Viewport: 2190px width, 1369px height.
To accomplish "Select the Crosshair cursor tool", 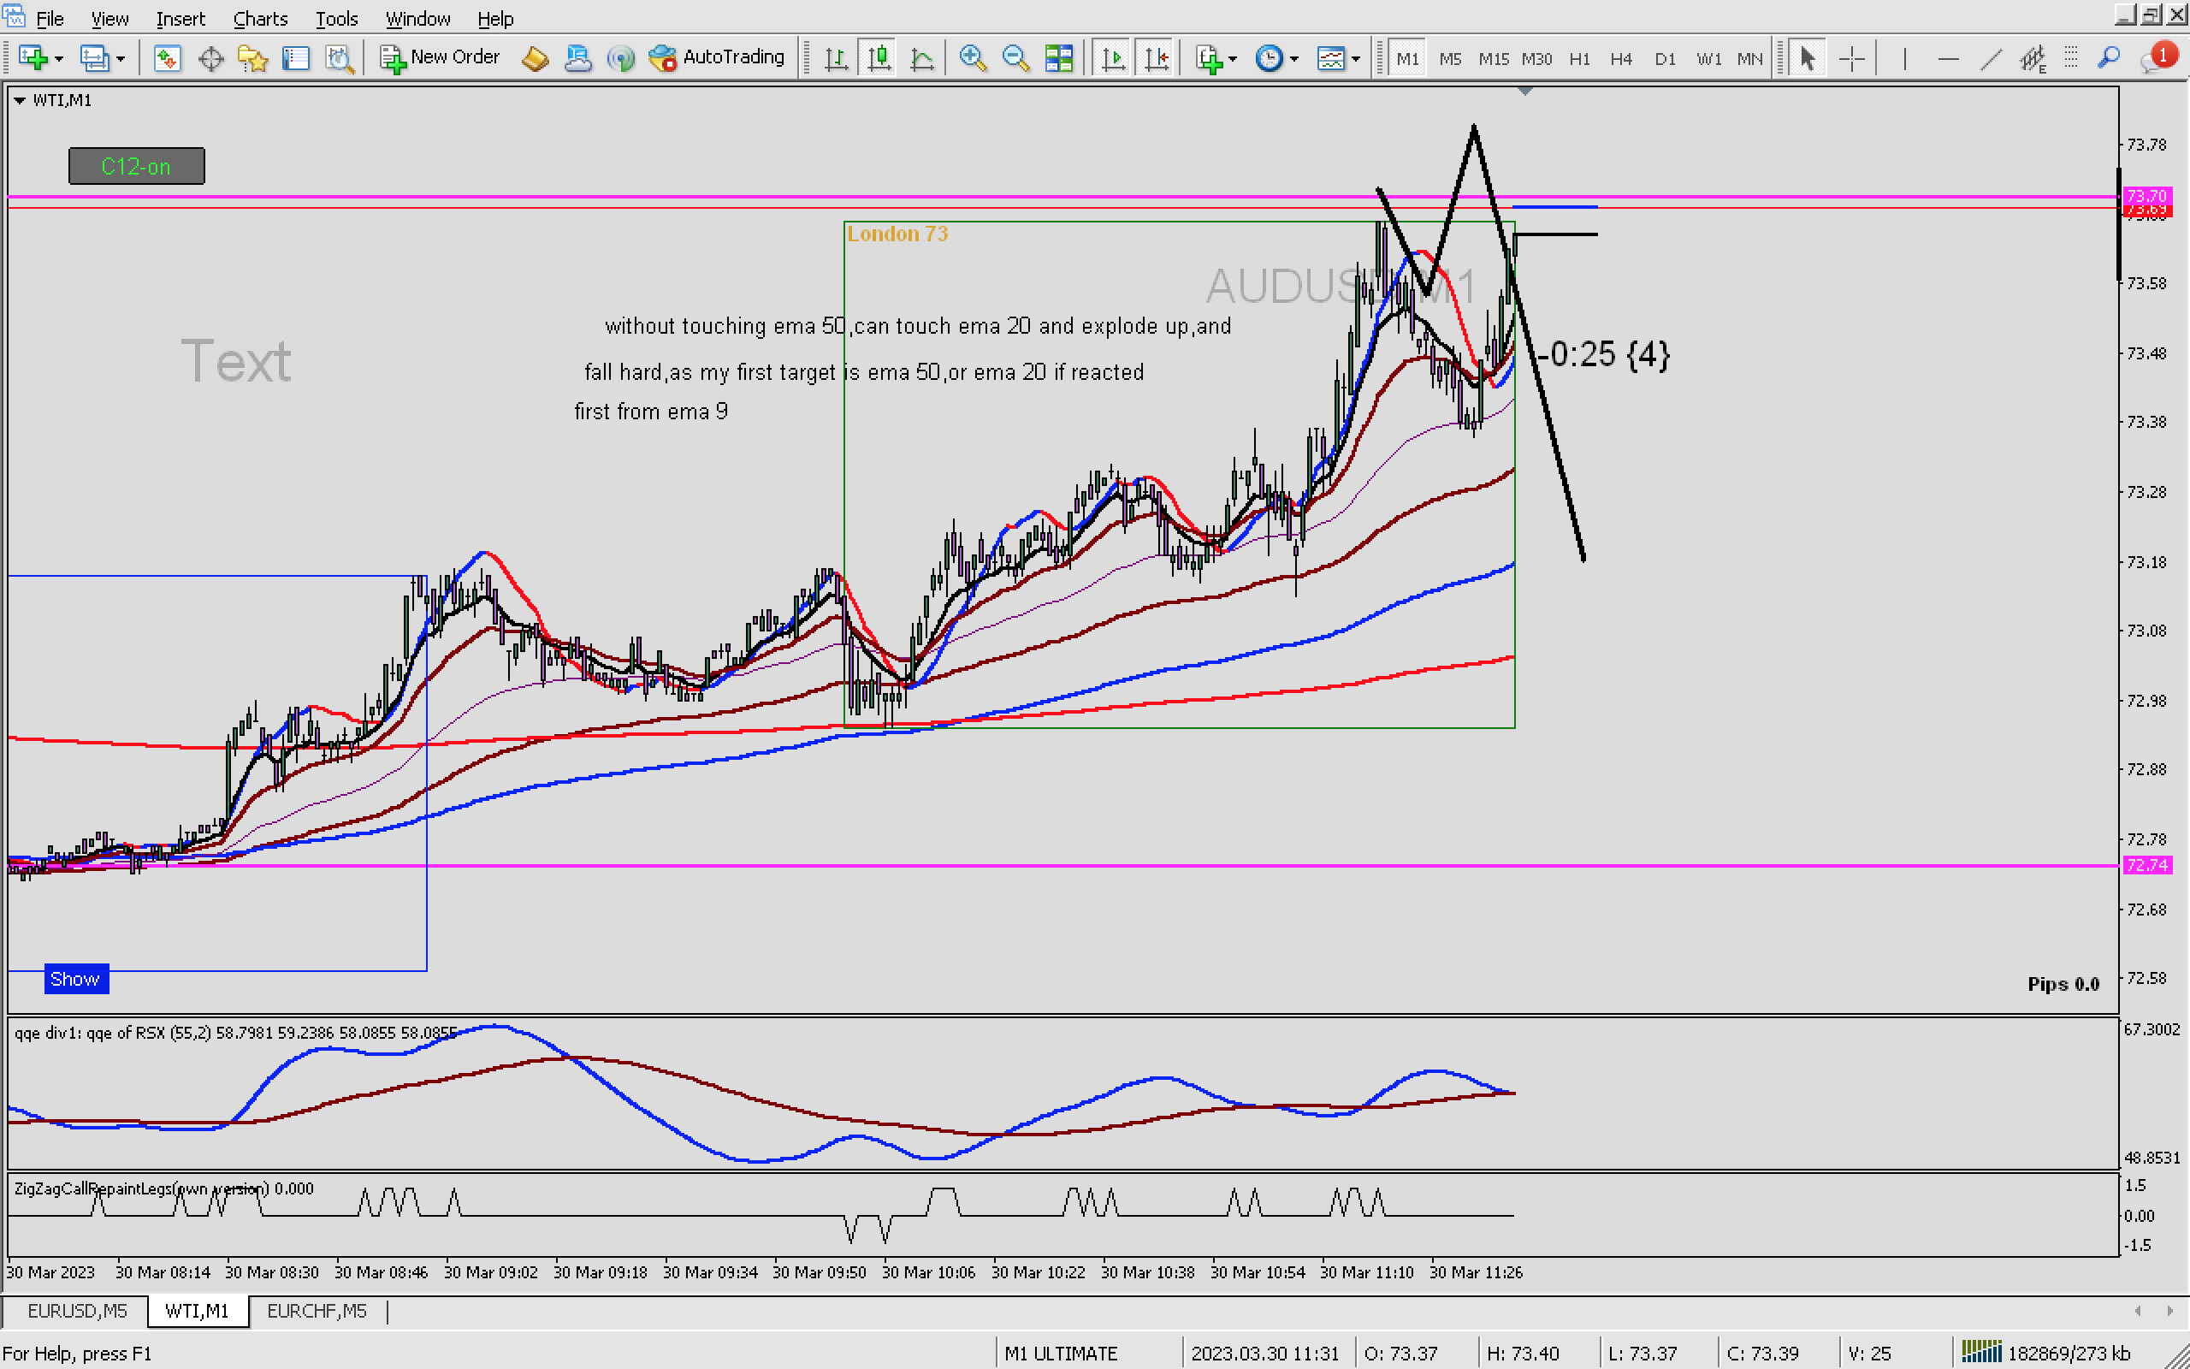I will click(1851, 59).
